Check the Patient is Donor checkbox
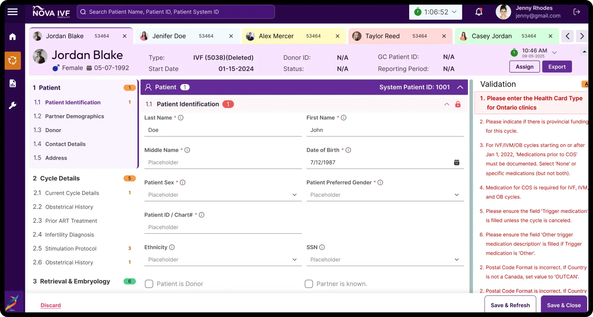 pos(149,284)
